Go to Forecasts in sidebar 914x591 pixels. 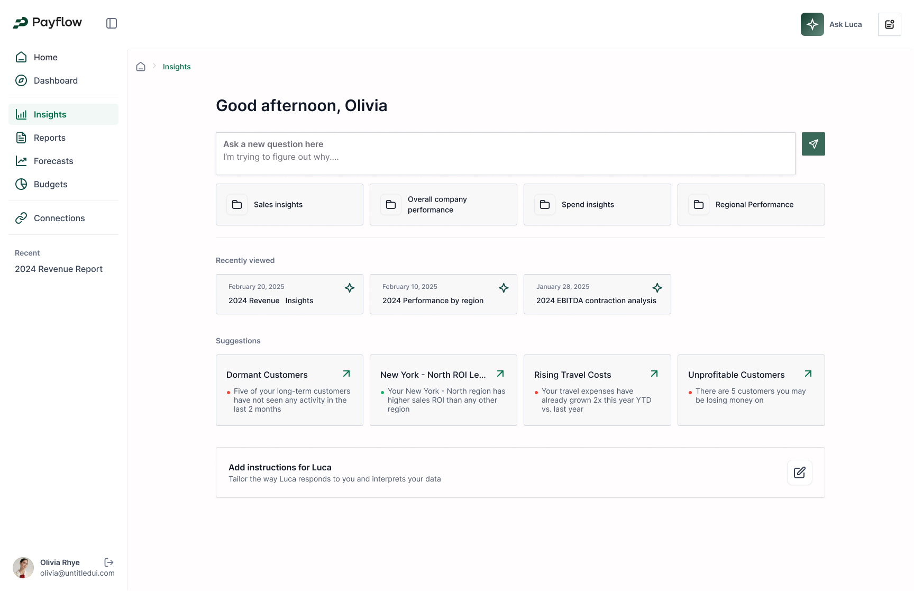[x=53, y=161]
